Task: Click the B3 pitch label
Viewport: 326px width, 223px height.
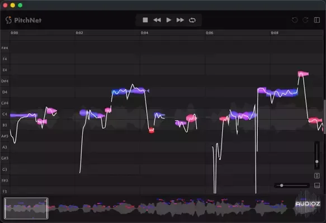Action: pyautogui.click(x=4, y=125)
